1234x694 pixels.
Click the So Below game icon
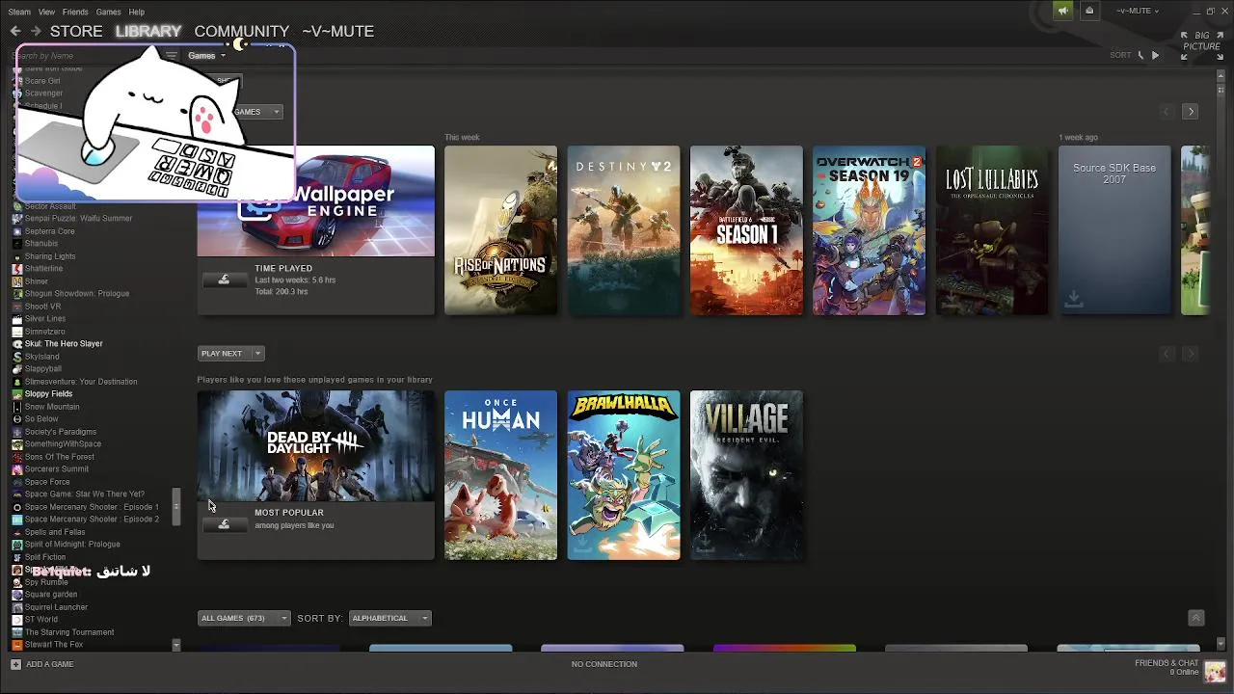[x=16, y=419]
